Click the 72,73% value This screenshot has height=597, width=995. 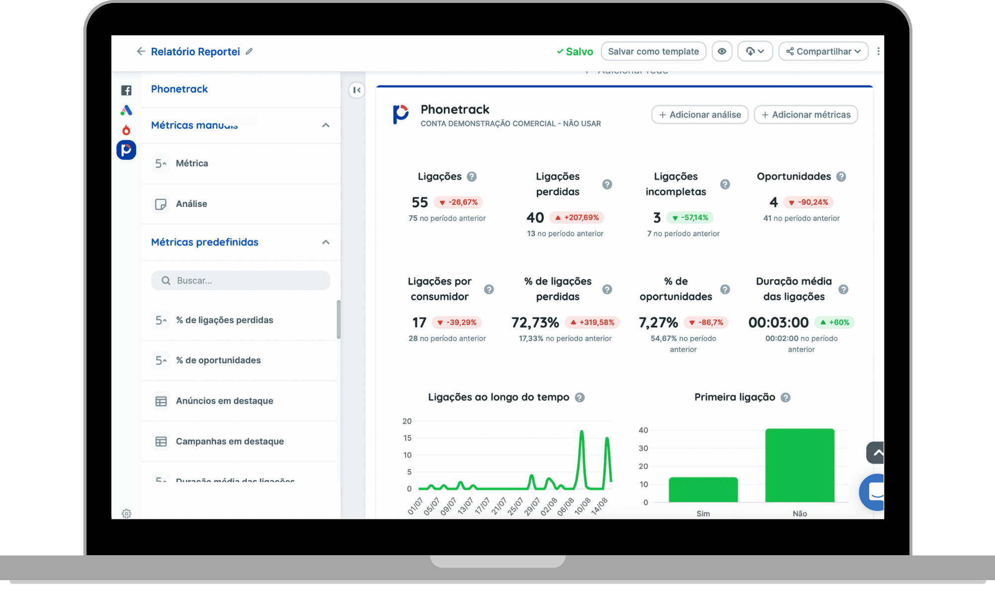pyautogui.click(x=535, y=322)
